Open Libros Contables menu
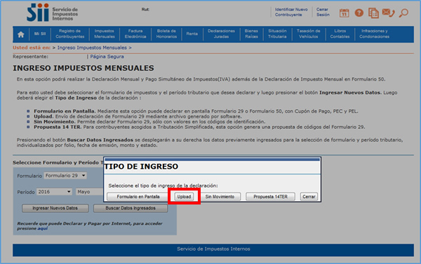The height and width of the screenshot is (264, 421). pos(340,34)
